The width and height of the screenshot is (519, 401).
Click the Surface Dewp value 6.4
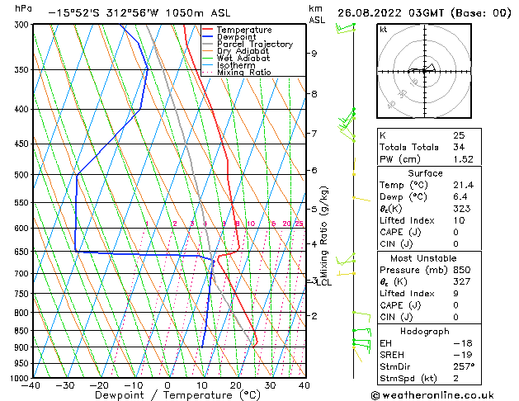click(x=460, y=197)
